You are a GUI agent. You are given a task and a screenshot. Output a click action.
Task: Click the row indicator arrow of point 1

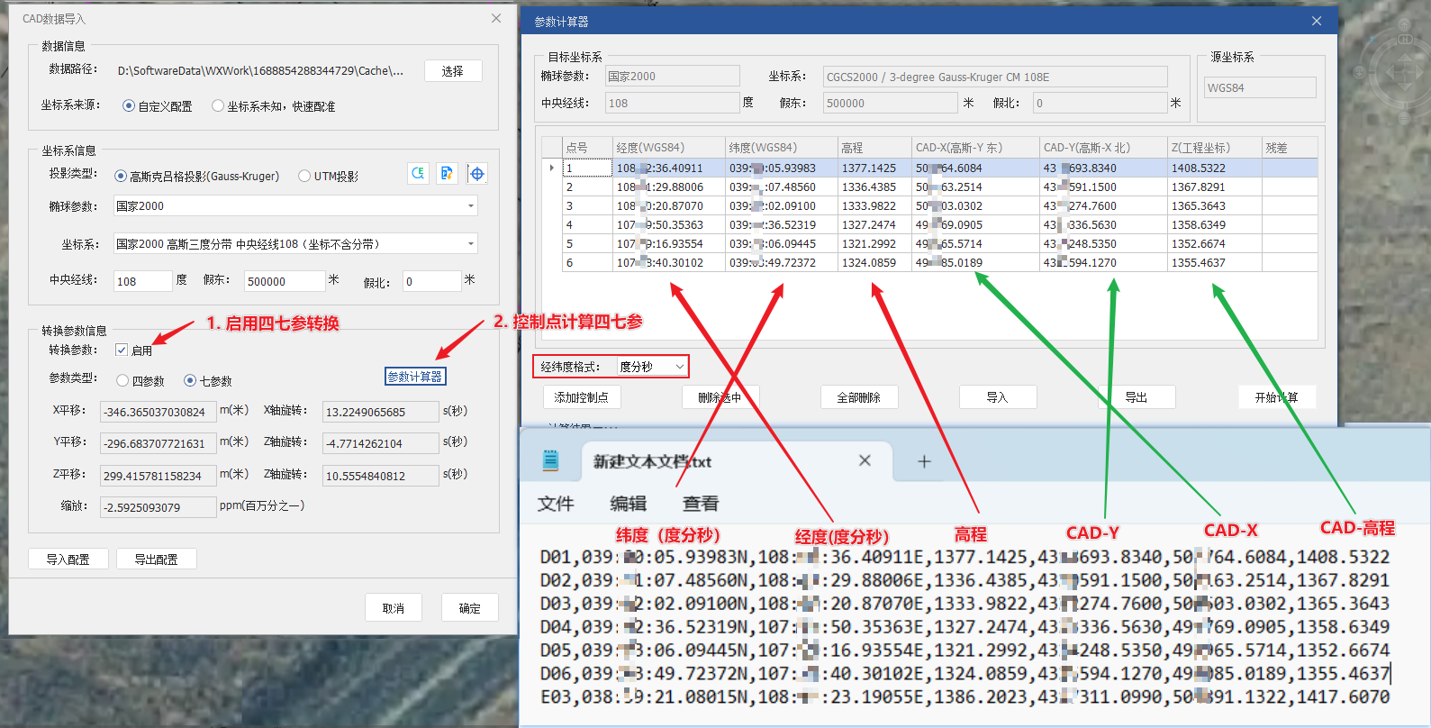551,168
